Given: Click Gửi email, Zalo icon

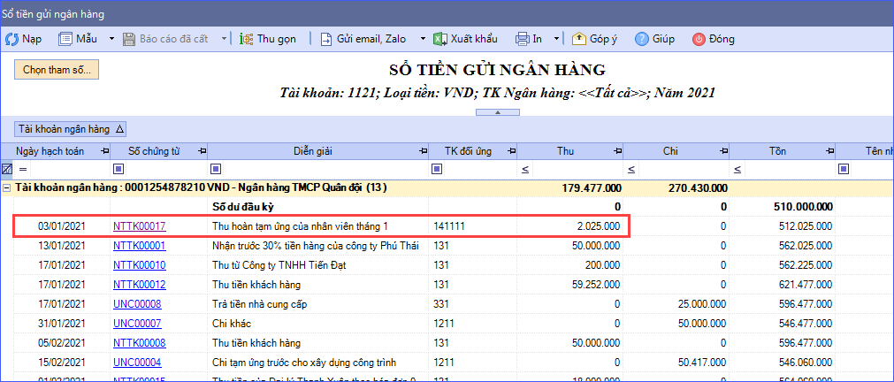Looking at the screenshot, I should (x=326, y=39).
